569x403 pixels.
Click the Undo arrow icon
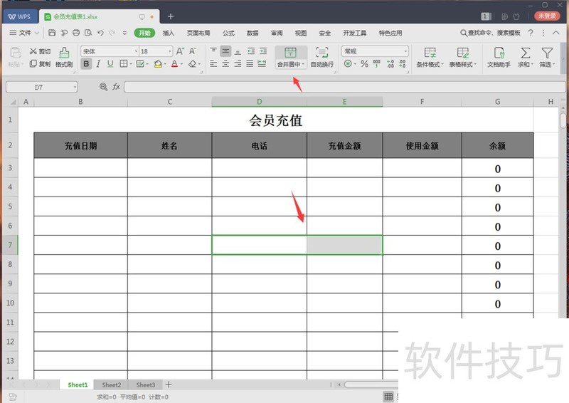click(100, 33)
